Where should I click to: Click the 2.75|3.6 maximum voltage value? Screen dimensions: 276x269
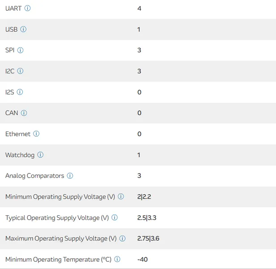(148, 239)
